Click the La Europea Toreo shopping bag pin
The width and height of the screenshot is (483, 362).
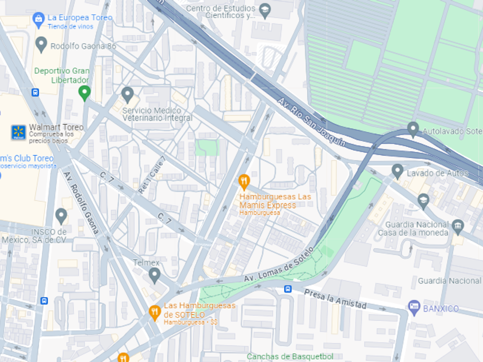[39, 20]
